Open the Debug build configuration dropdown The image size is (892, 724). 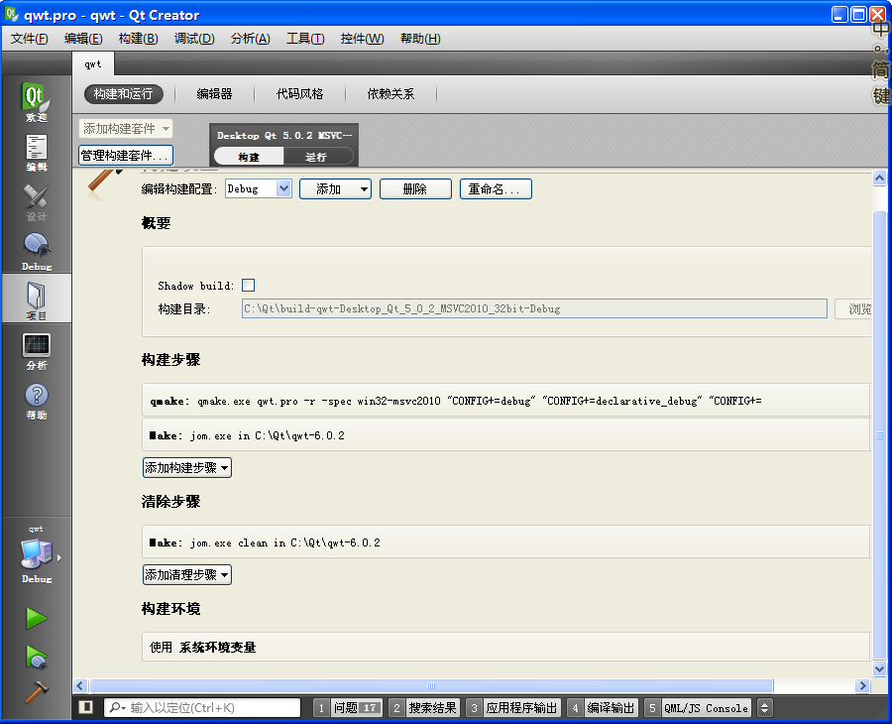(x=259, y=189)
